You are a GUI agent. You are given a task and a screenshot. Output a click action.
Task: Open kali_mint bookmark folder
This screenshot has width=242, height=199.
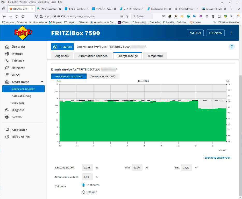click(x=70, y=22)
